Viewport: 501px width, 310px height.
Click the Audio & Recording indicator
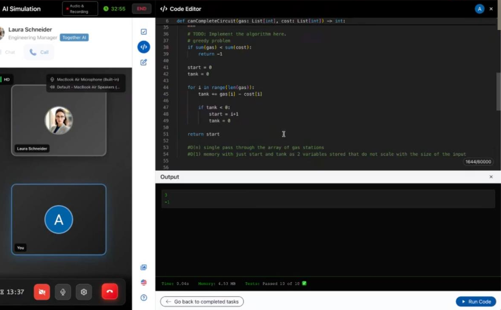(x=80, y=9)
